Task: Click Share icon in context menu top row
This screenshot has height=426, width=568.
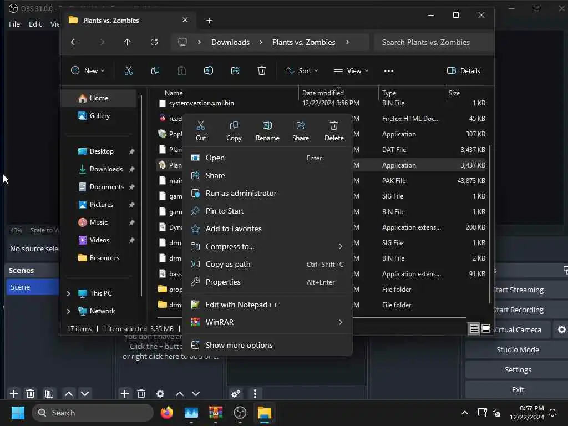Action: [301, 131]
